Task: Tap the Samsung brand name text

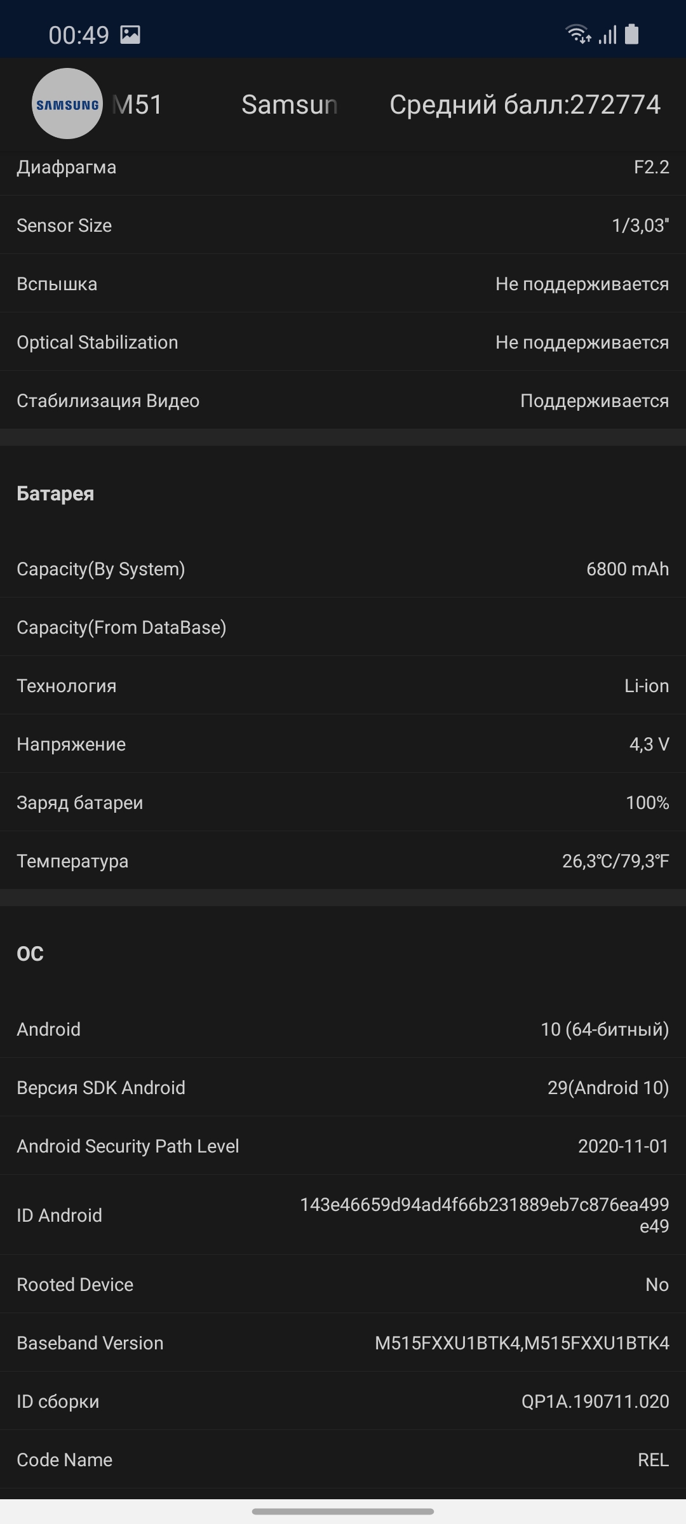Action: coord(289,105)
